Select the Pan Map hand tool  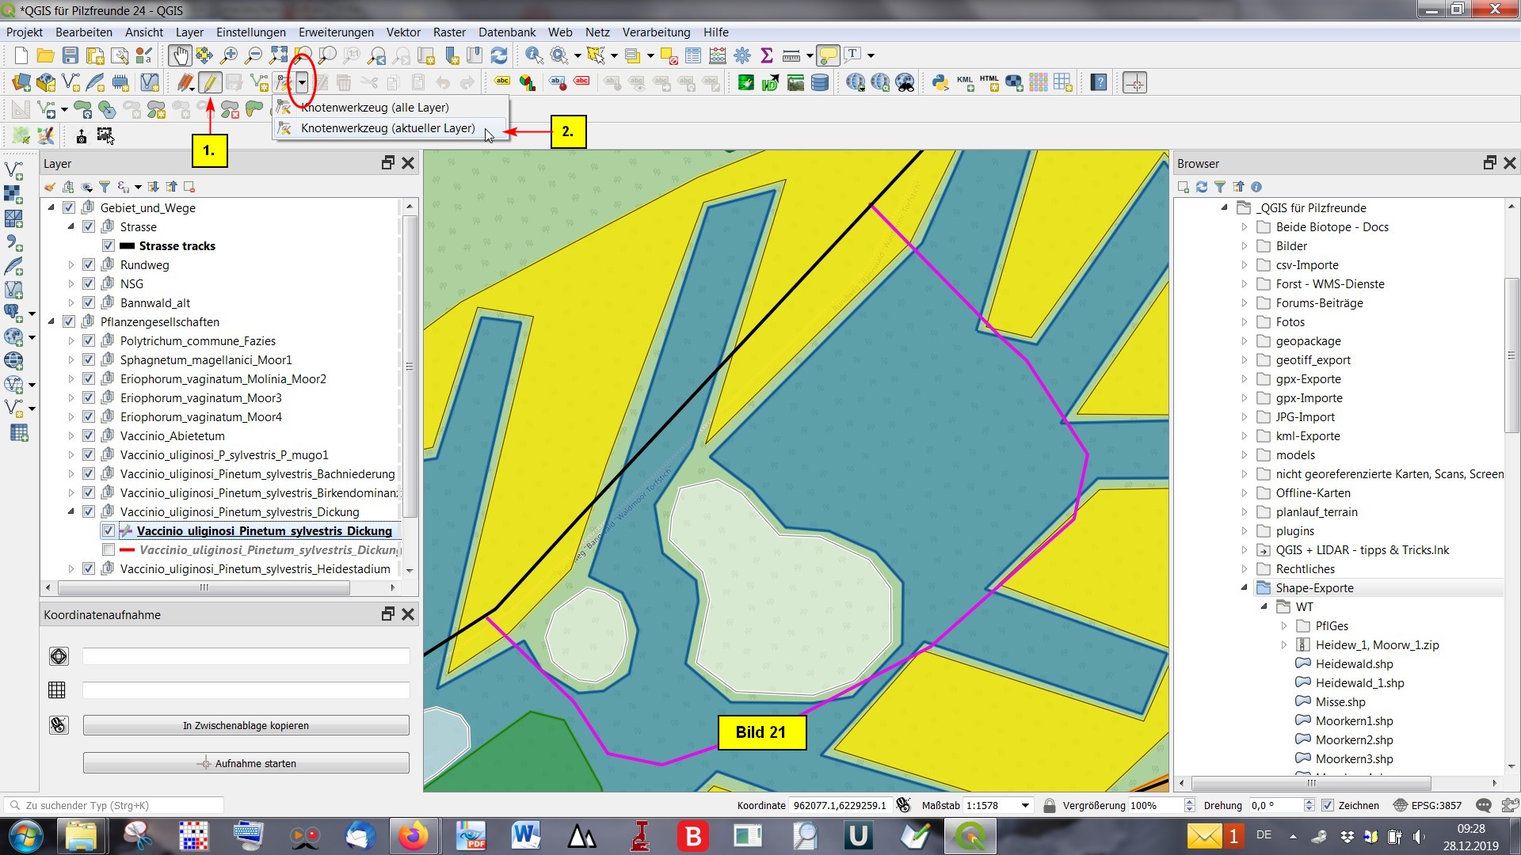(x=179, y=55)
